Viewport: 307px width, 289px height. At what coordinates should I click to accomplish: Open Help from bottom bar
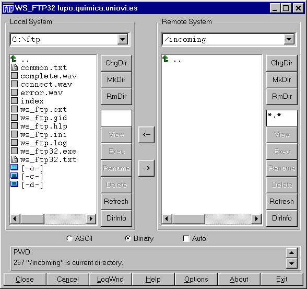153,280
